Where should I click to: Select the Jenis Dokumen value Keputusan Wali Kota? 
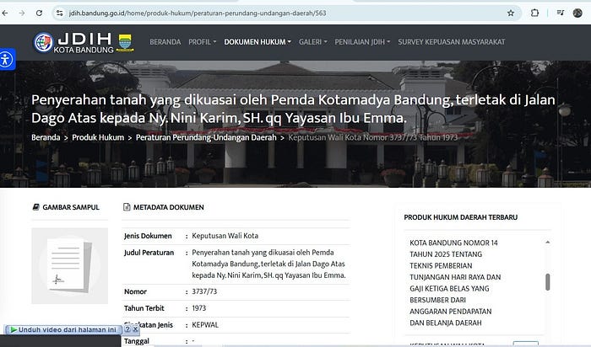pos(225,236)
